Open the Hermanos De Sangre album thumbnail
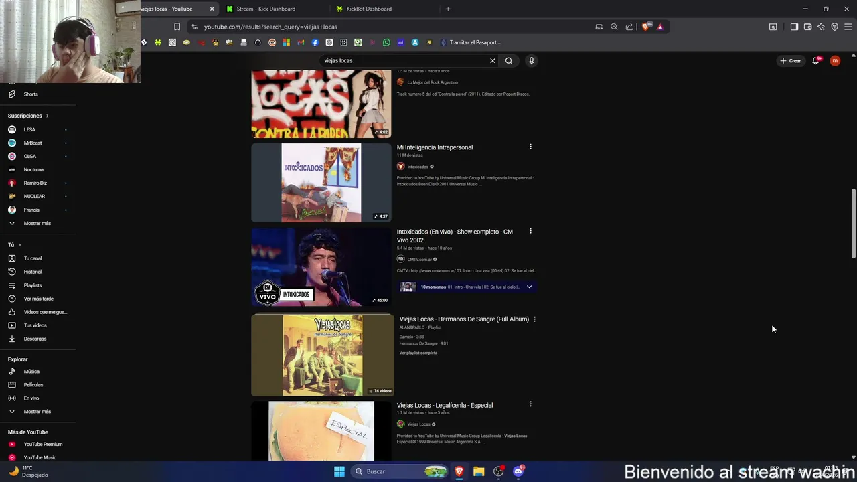This screenshot has width=857, height=482. pyautogui.click(x=323, y=355)
